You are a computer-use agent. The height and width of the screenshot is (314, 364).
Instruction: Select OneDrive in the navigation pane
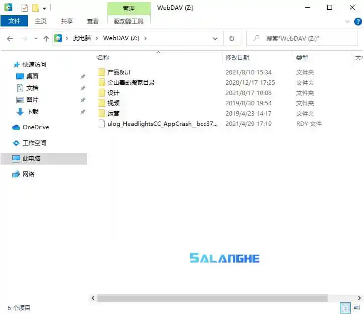point(36,127)
